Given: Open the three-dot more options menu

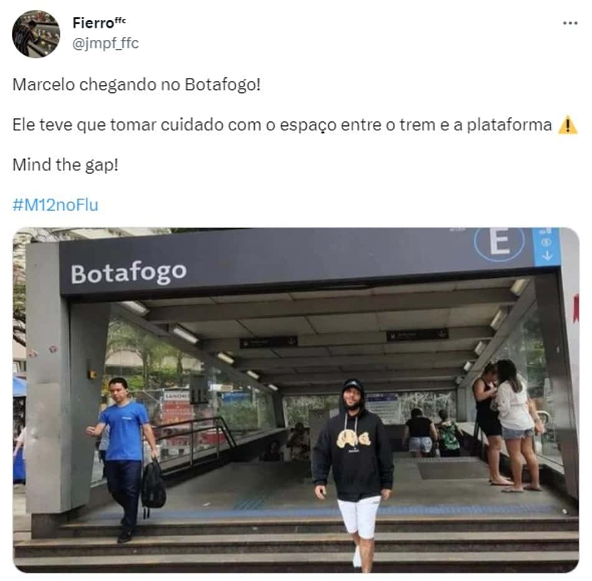Looking at the screenshot, I should (x=570, y=24).
